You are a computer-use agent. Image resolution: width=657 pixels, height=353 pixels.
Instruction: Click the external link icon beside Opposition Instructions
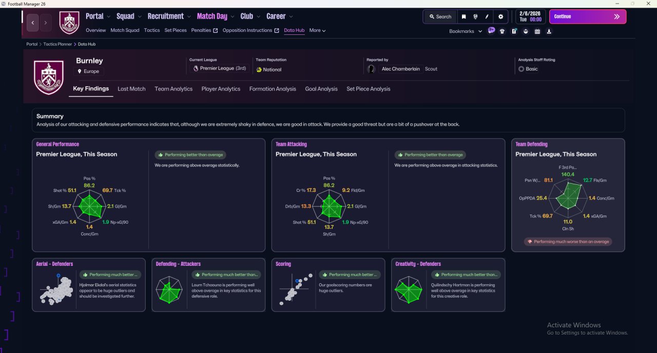coord(277,30)
